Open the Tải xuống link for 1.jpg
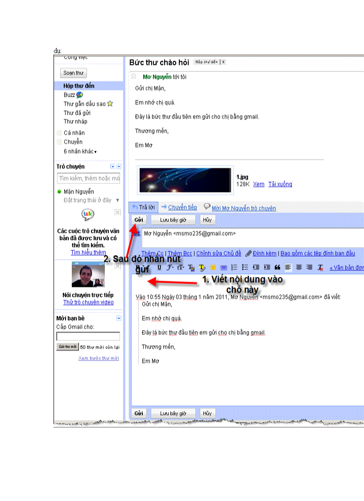Screen dimensions: 364x501 click(x=281, y=184)
